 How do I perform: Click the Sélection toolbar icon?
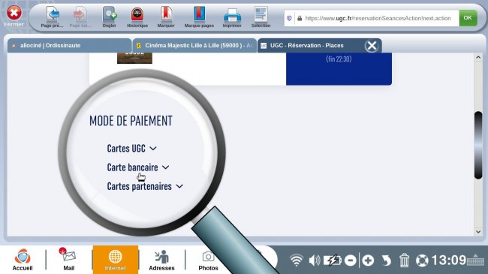click(261, 14)
